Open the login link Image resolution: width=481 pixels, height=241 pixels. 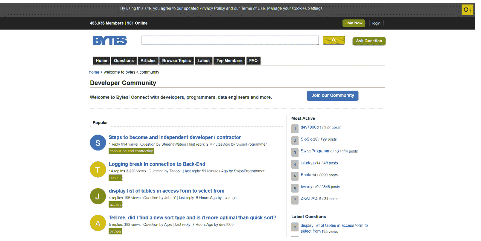pyautogui.click(x=376, y=23)
